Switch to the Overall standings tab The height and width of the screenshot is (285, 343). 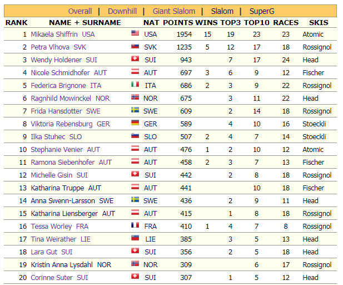click(x=80, y=11)
